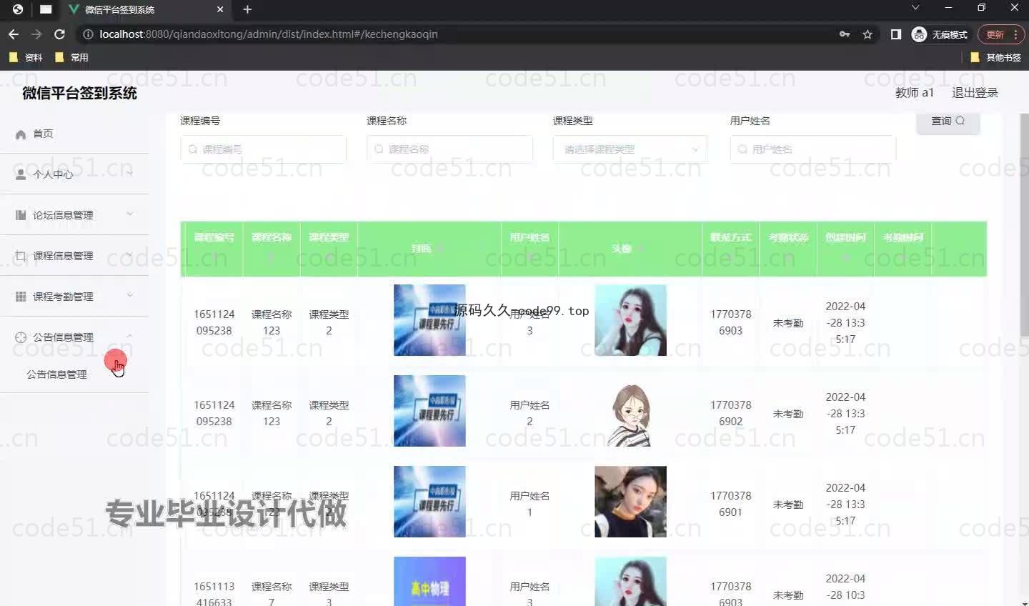Bookmark this page with the star
The width and height of the screenshot is (1029, 606).
point(868,34)
